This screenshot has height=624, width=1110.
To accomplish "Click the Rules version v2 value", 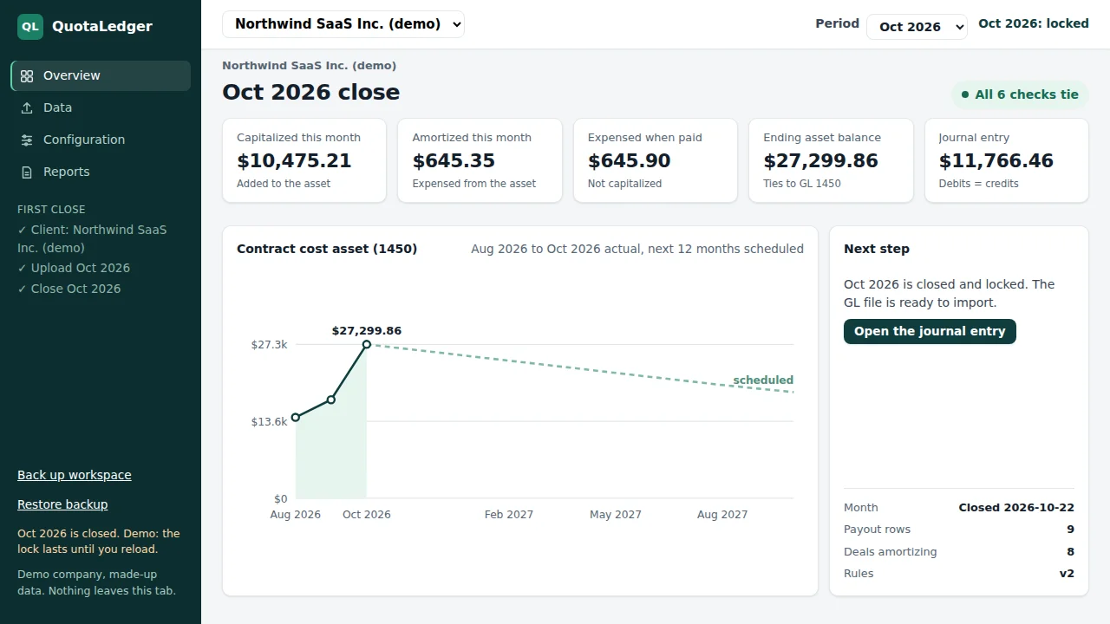I will point(1067,574).
